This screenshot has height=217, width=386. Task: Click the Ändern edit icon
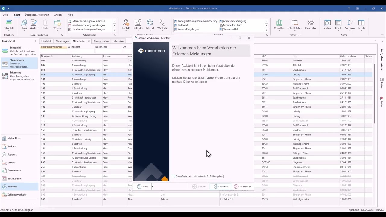34,25
